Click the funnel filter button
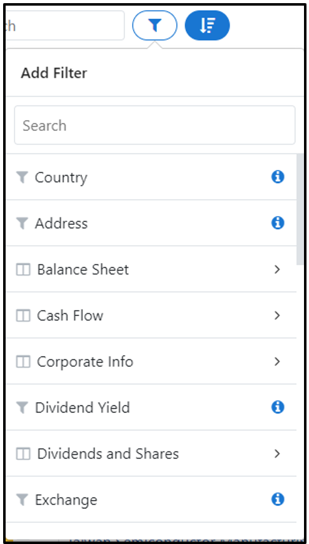Viewport: 309px width, 544px height. point(154,25)
